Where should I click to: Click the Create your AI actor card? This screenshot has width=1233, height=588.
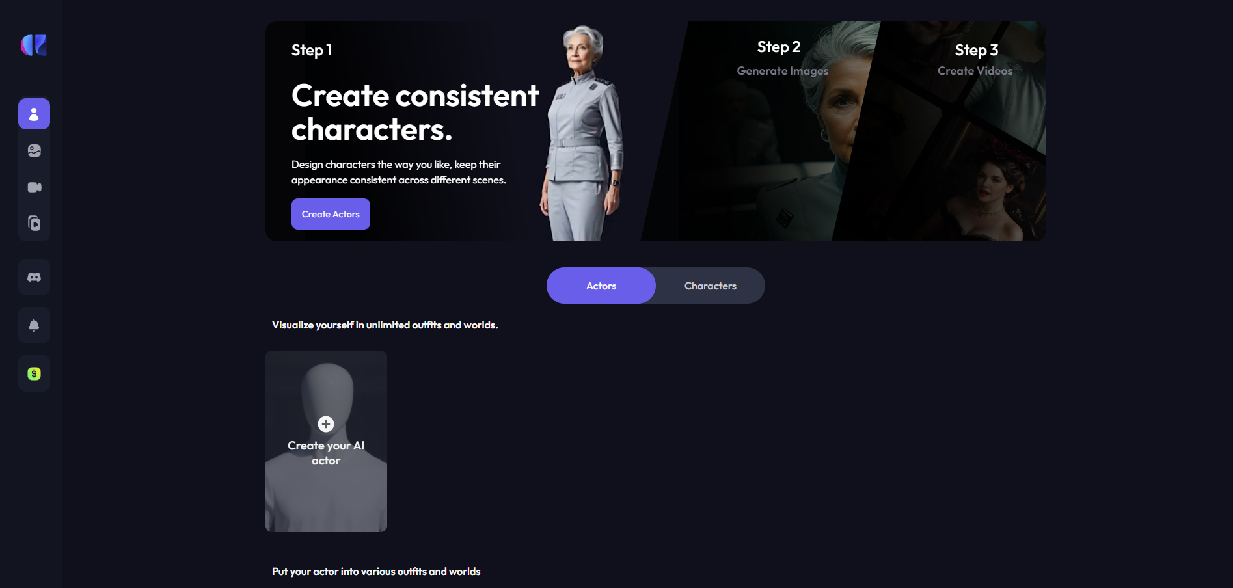(x=326, y=441)
